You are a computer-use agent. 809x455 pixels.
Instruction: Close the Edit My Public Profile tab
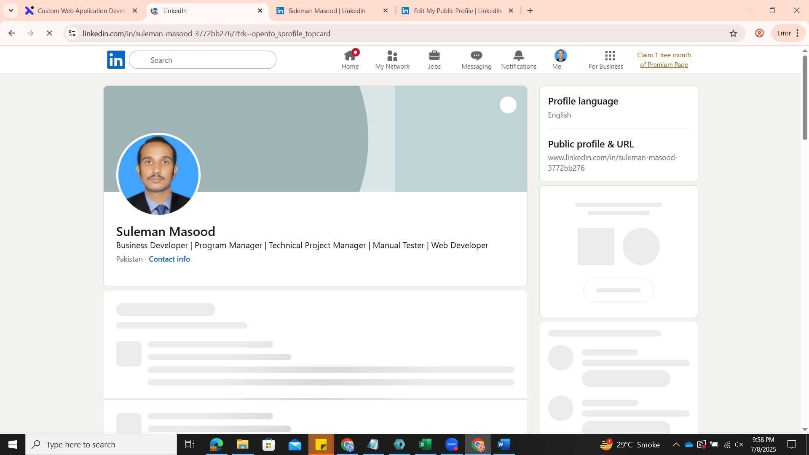(x=511, y=11)
